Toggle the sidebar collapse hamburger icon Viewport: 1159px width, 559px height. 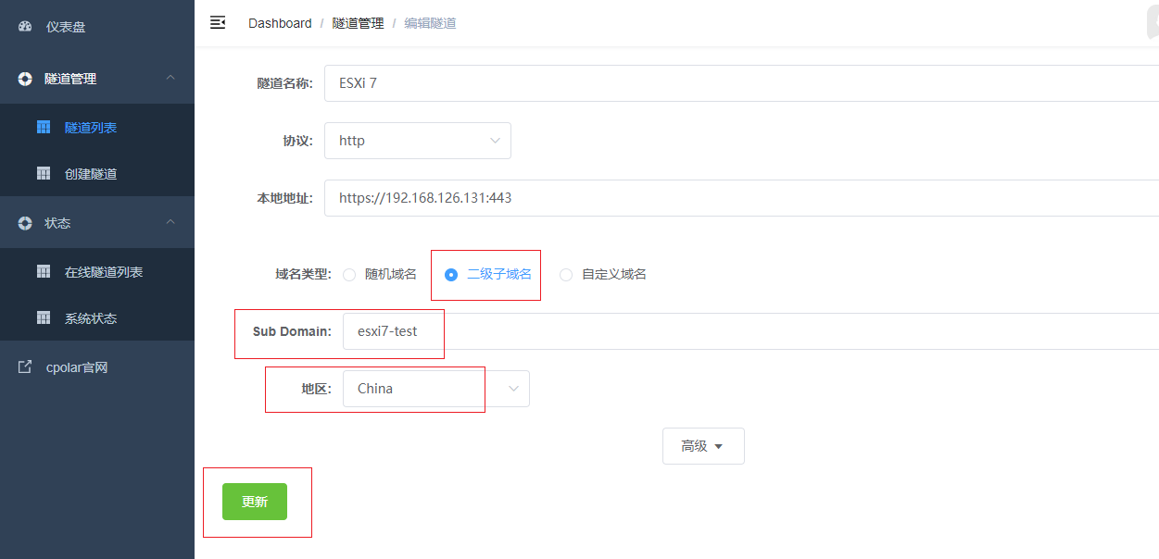[x=218, y=23]
